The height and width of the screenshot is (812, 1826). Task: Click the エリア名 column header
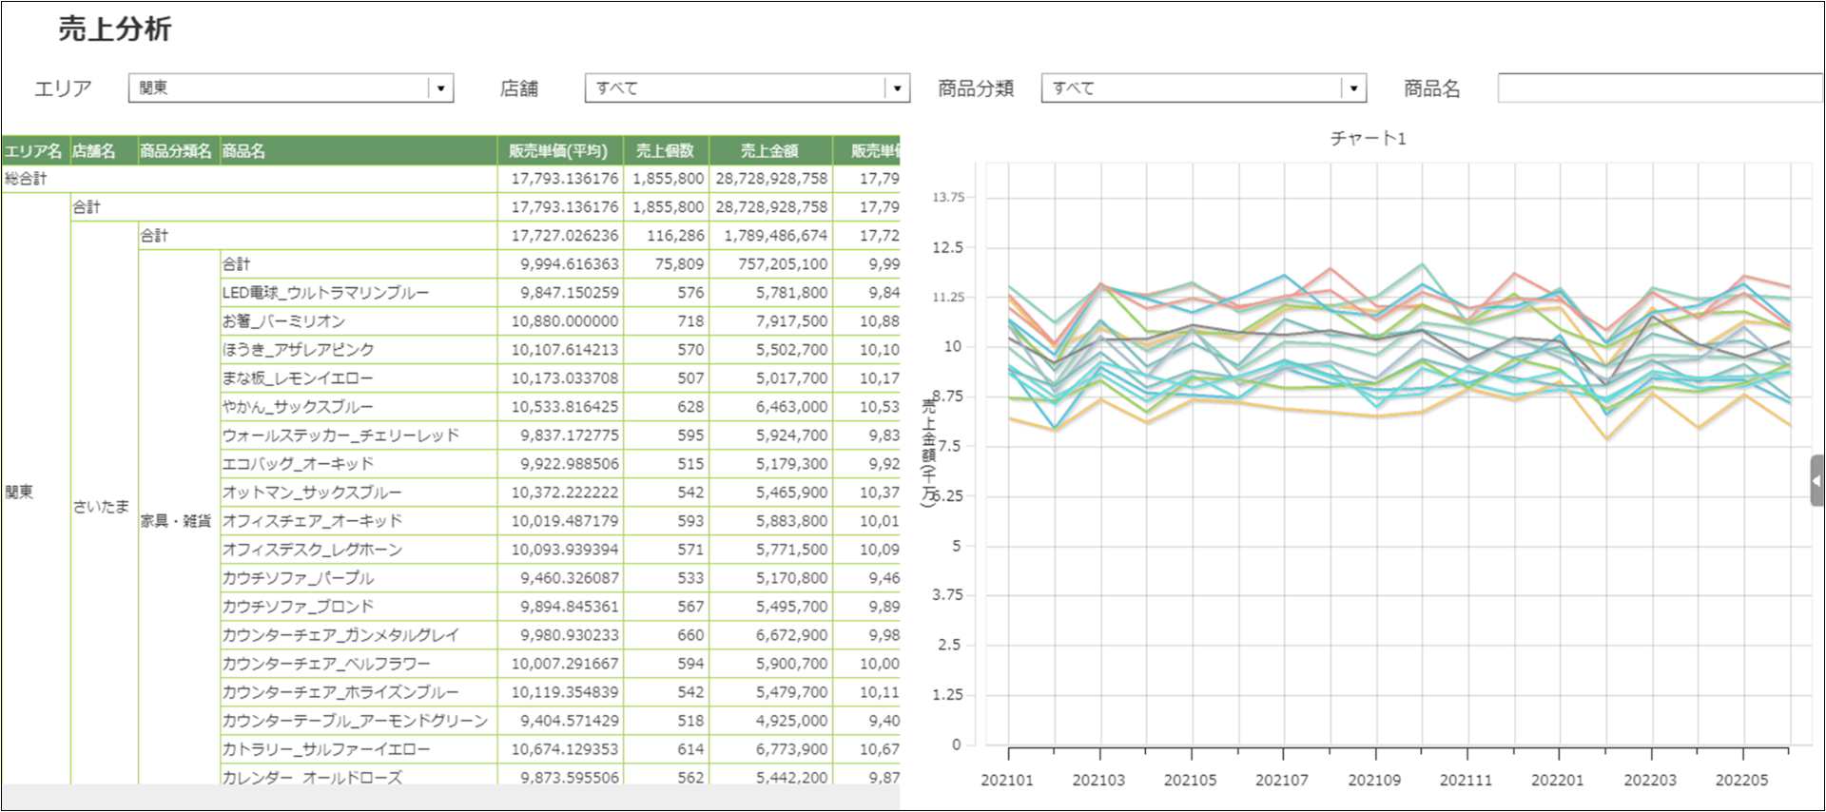[x=34, y=151]
